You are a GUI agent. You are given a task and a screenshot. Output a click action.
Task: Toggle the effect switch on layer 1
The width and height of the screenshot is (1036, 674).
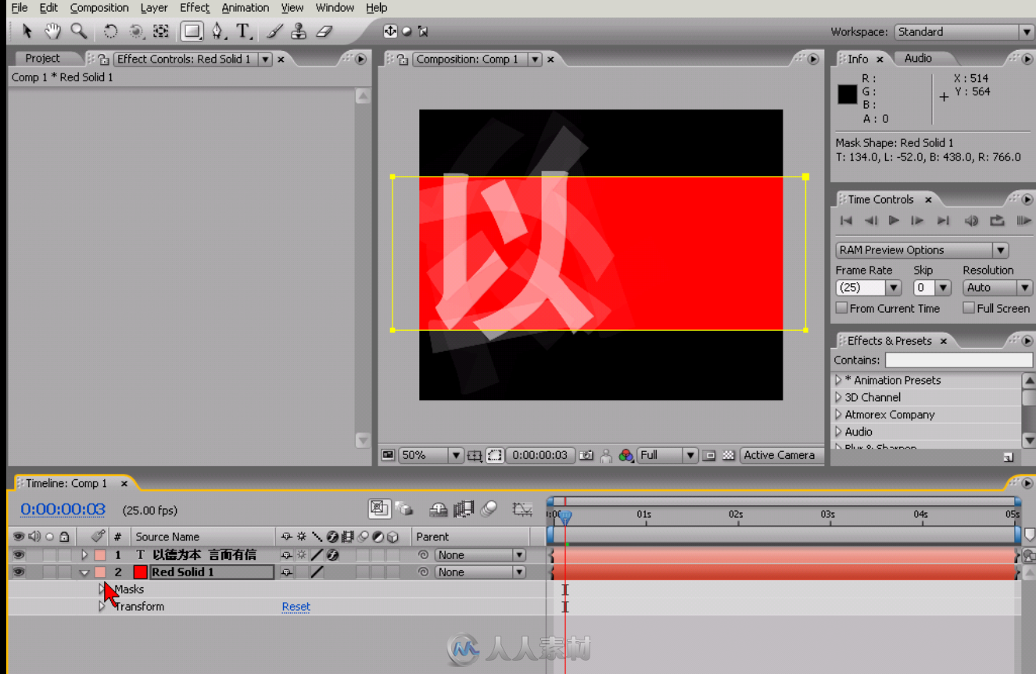pos(332,555)
